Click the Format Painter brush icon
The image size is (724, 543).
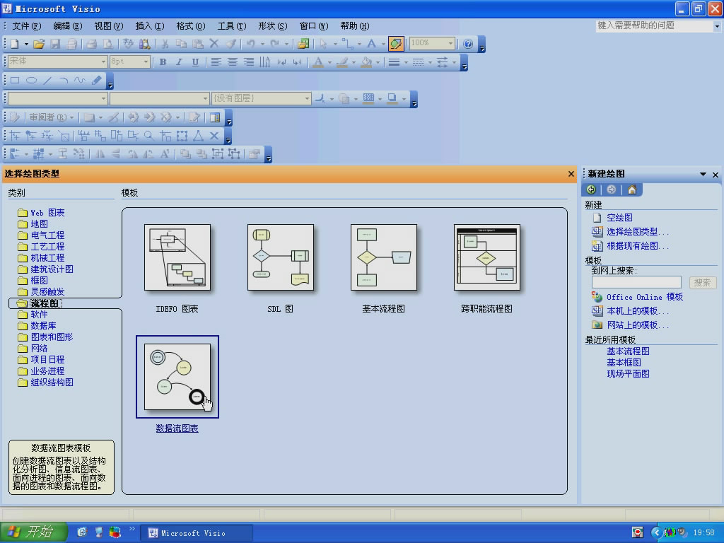point(231,44)
